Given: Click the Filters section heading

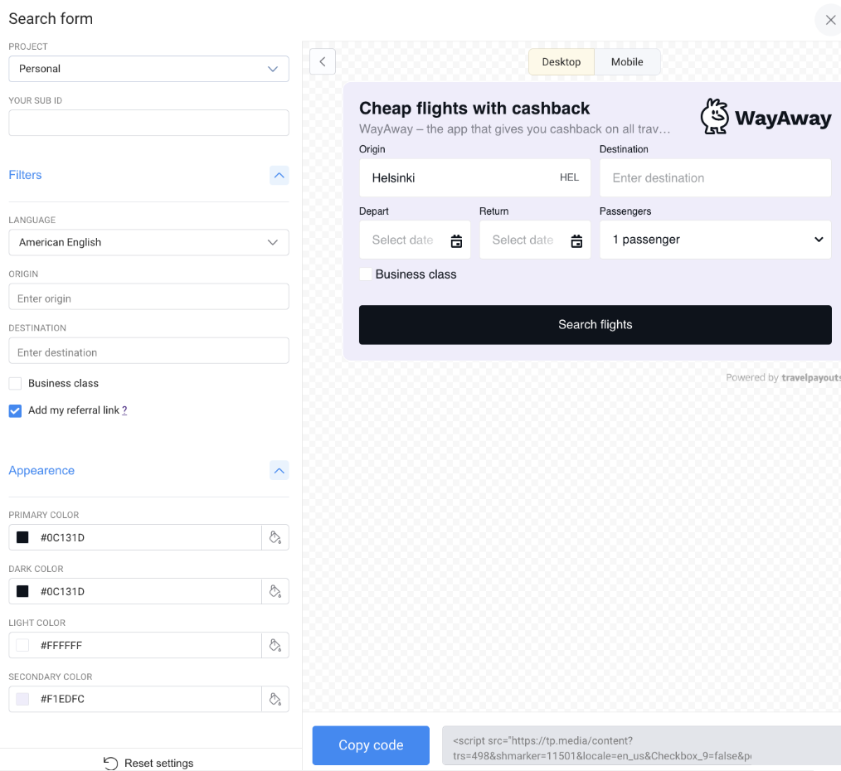Looking at the screenshot, I should pos(25,175).
